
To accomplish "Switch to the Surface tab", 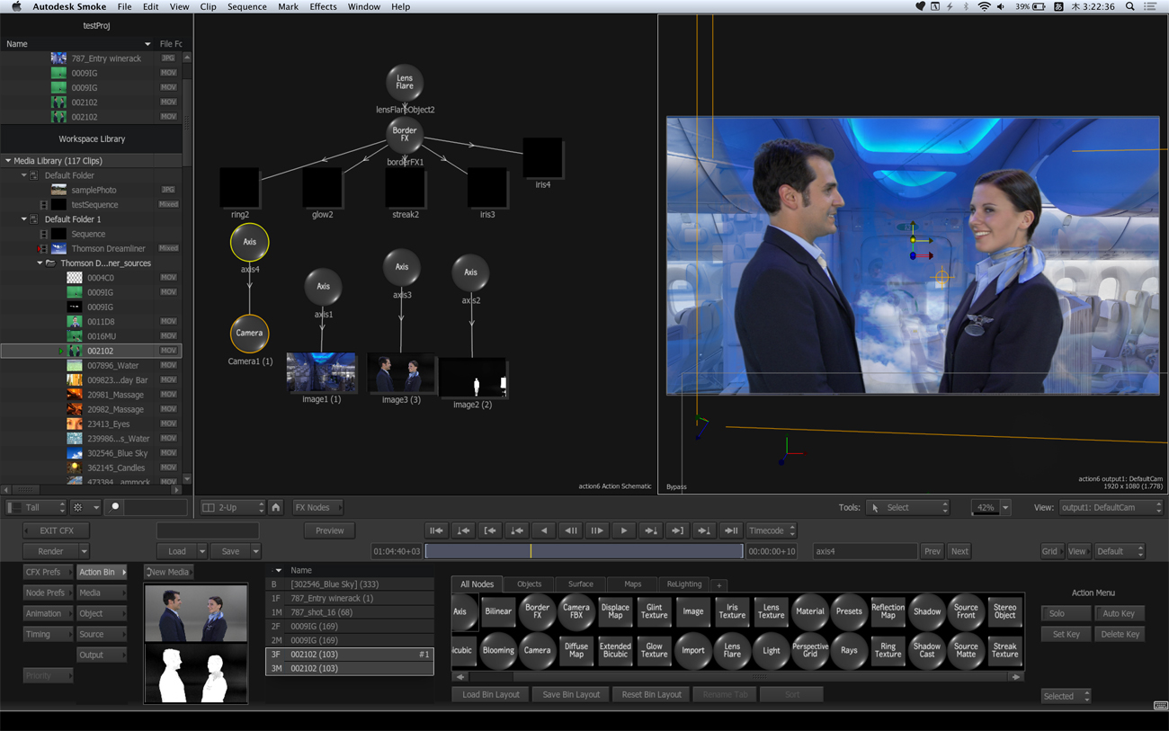I will click(581, 584).
